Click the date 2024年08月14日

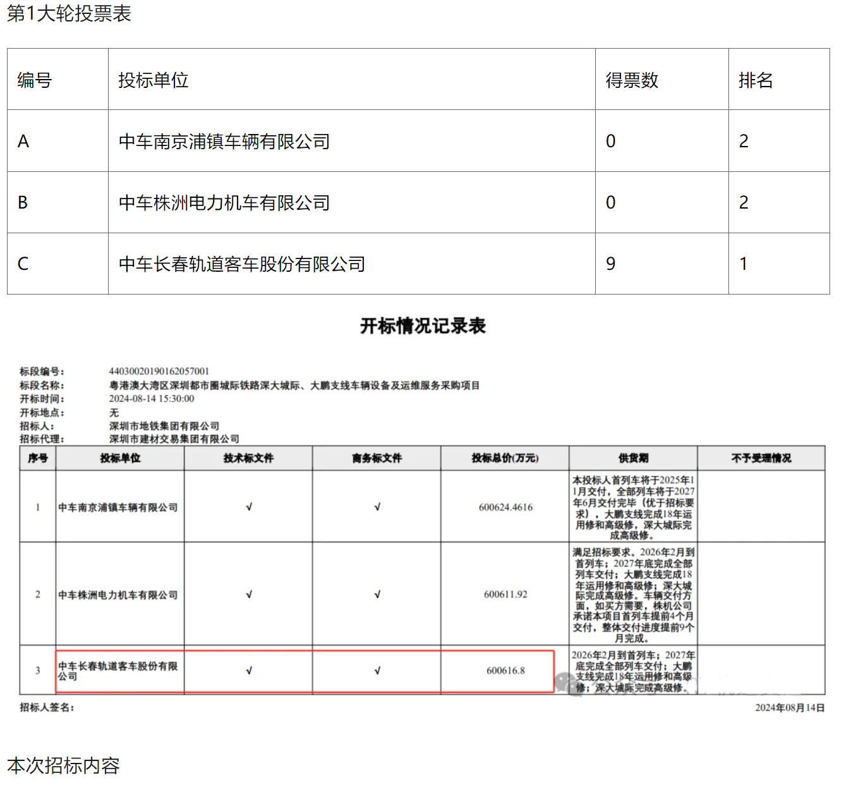coord(790,708)
